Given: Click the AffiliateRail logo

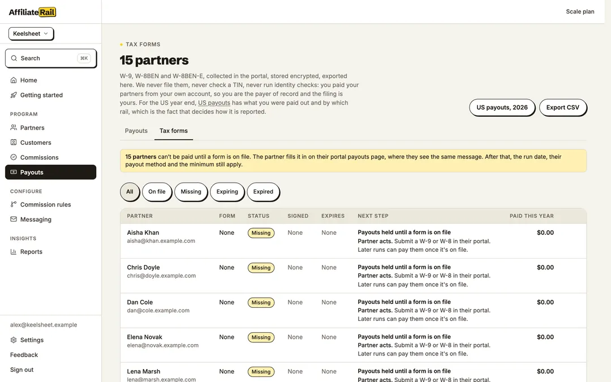Looking at the screenshot, I should (x=32, y=12).
